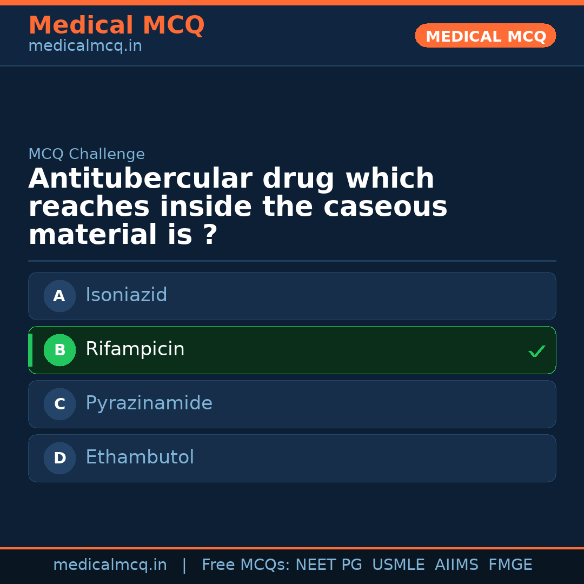Select the Ethambutol answer text
Viewport: 584px width, 584px height.
pos(140,457)
